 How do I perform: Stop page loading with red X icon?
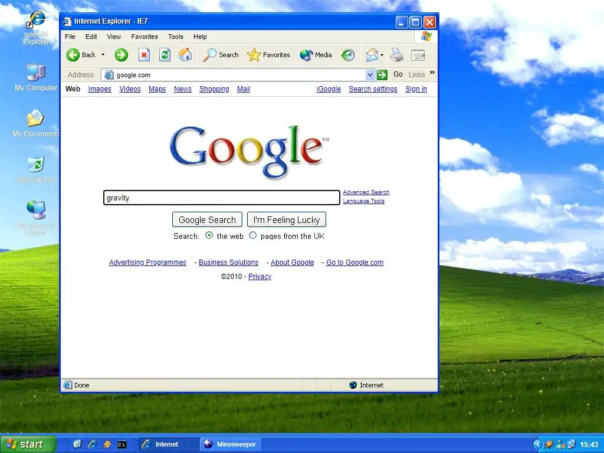coord(144,55)
